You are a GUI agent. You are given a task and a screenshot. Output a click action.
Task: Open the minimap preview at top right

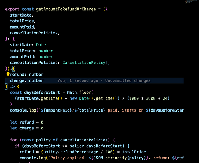point(192,2)
